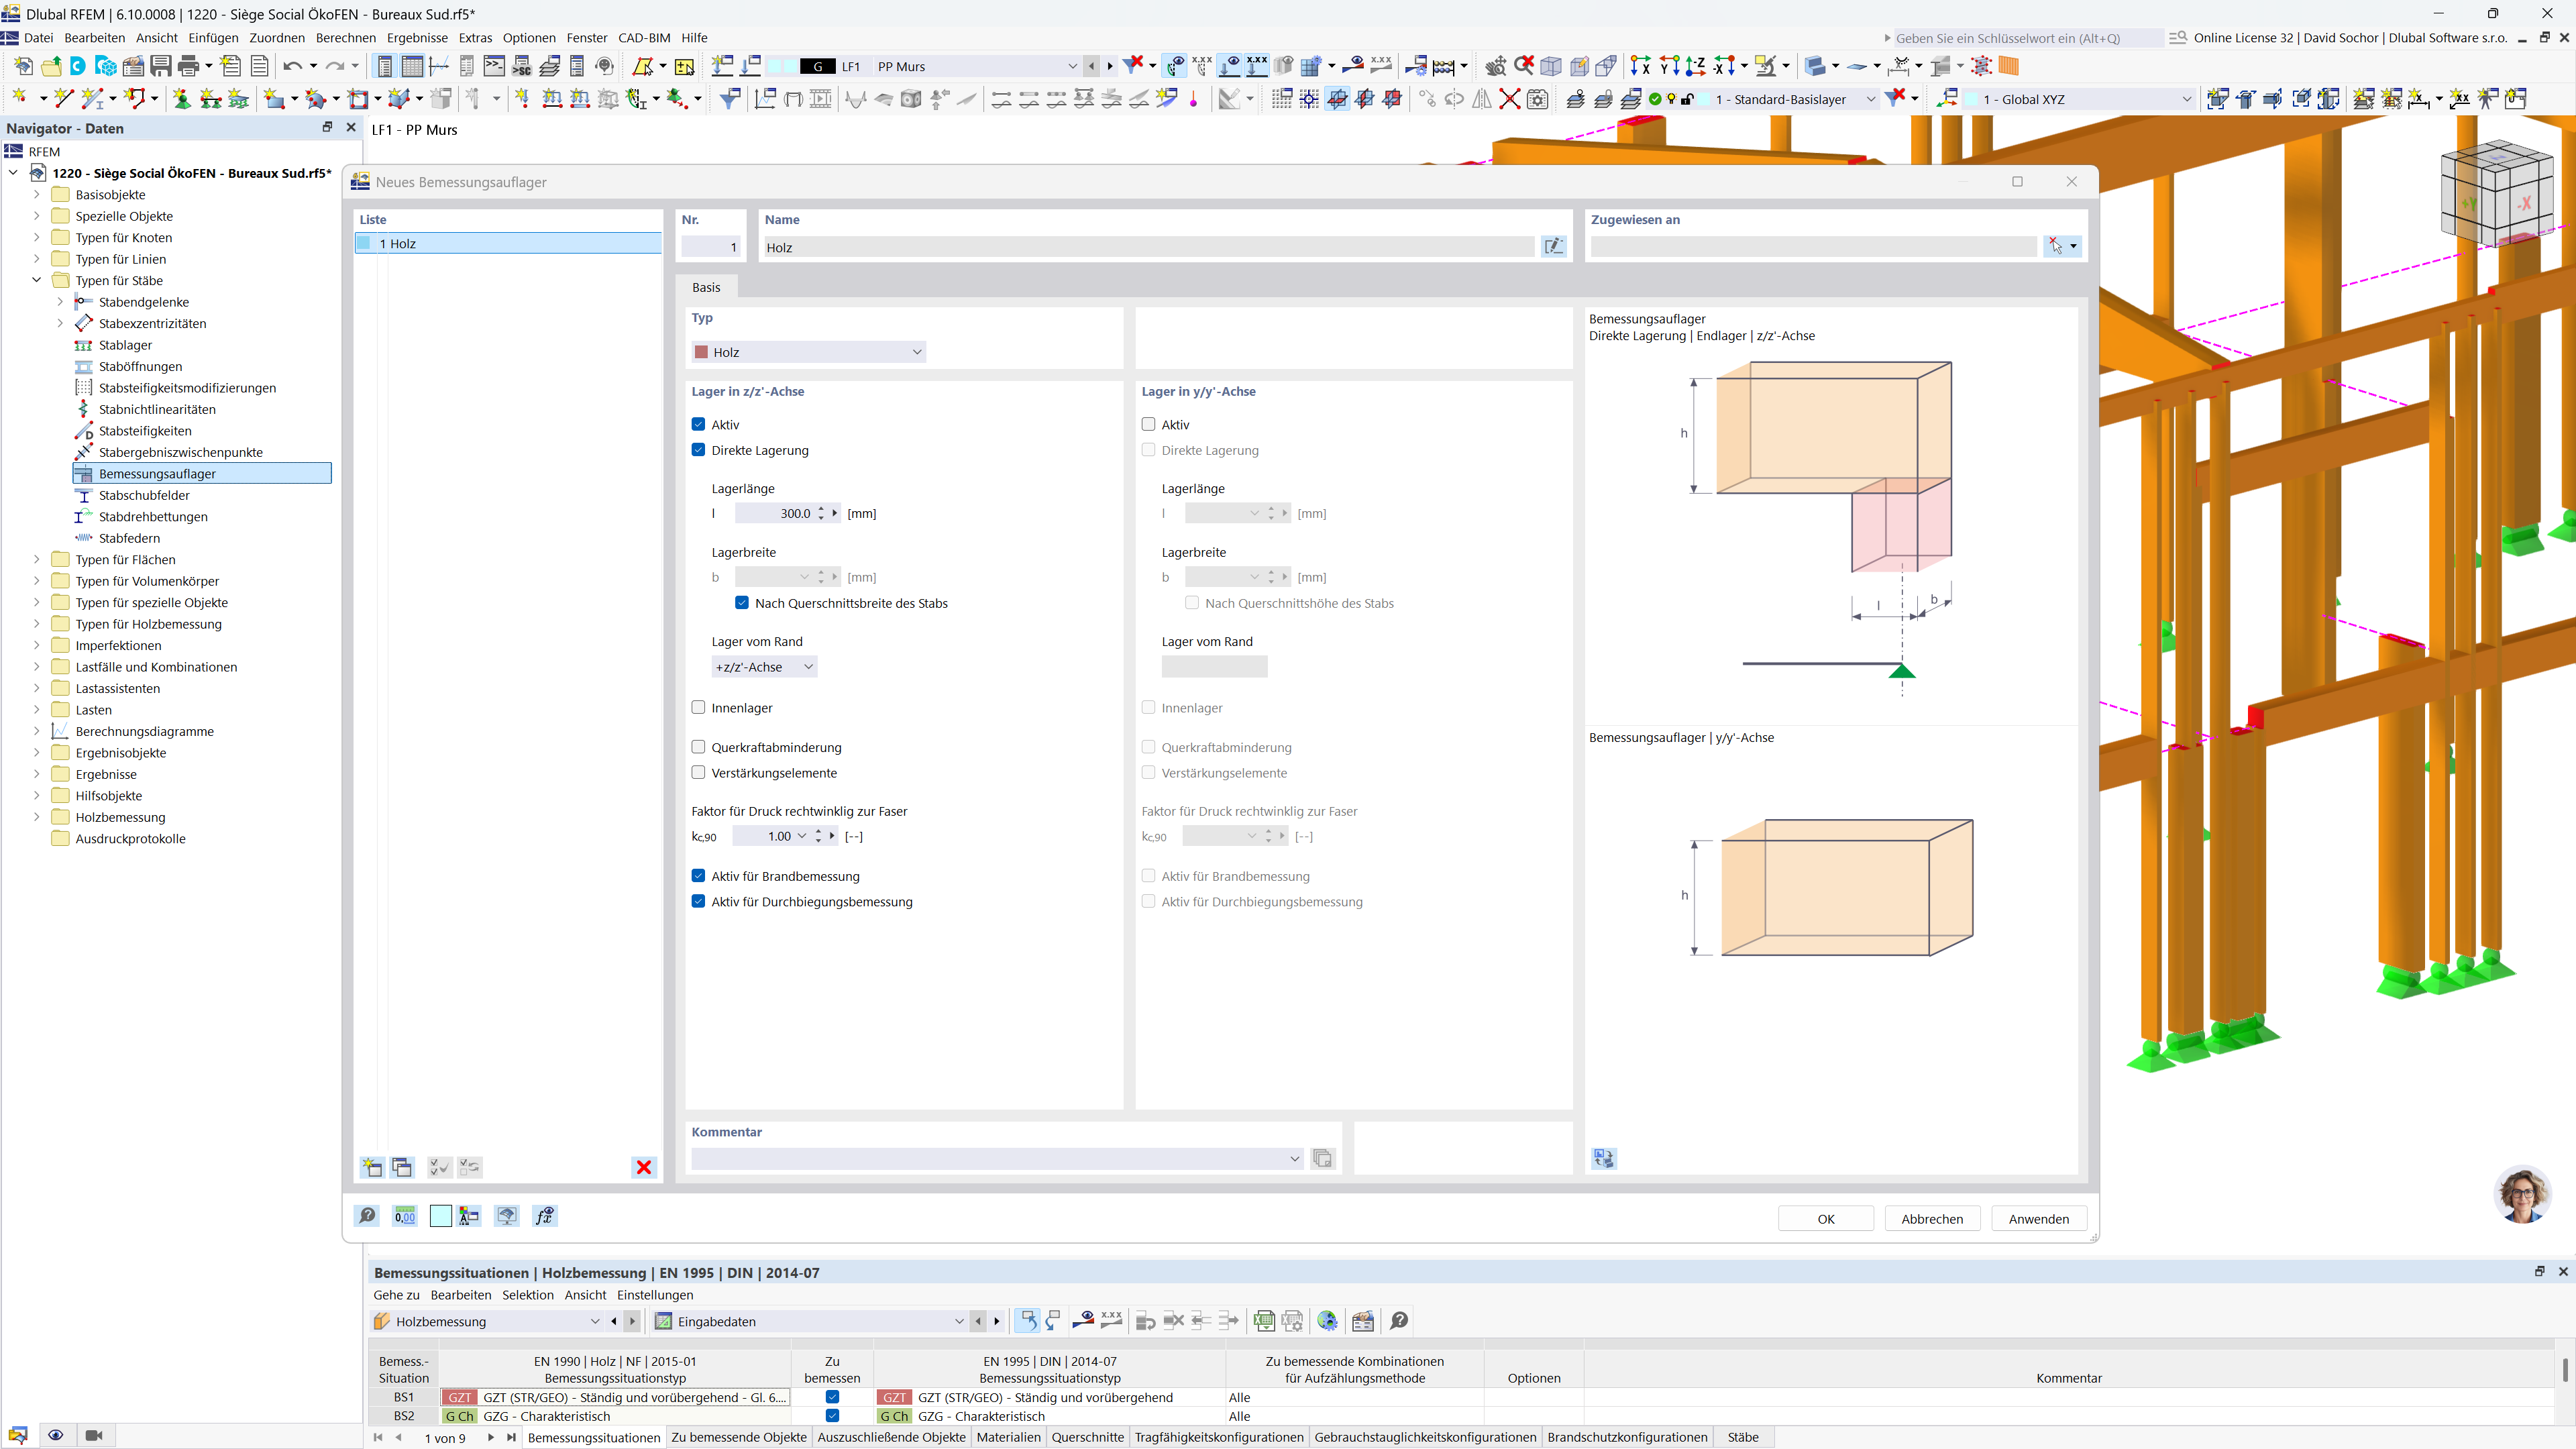The image size is (2576, 1449).
Task: Click the pick object icon in Zugewiesen an
Action: coord(2055,246)
